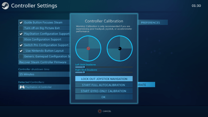Viewport: 208px width, 117px height.
Task: Enable Generic Gamepad Configuration Support checkbox
Action: 21,56
